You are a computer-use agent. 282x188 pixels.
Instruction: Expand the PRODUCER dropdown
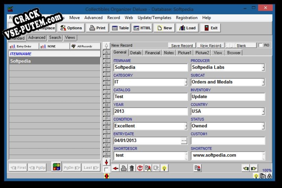tap(263, 67)
